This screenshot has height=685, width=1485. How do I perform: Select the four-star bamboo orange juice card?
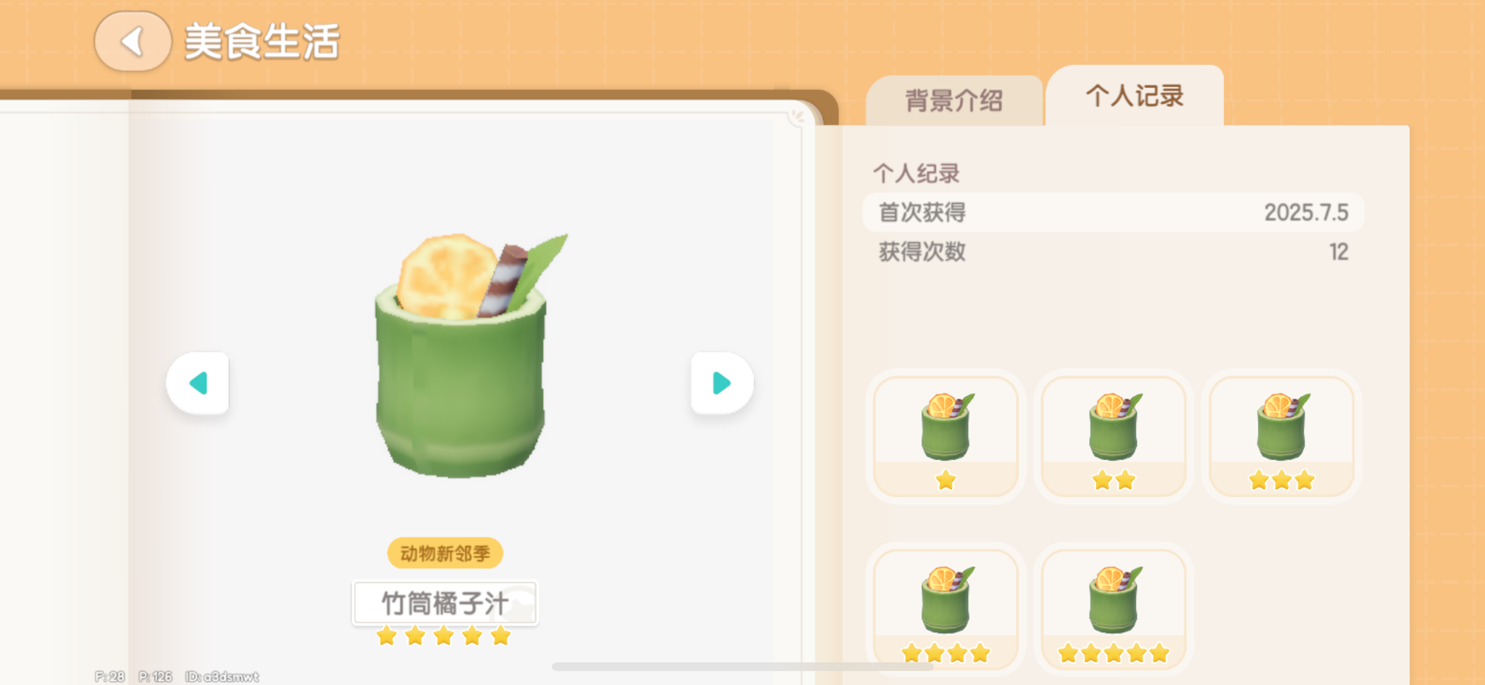click(945, 610)
